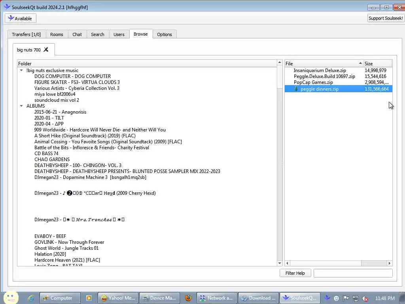405x304 pixels.
Task: Select Hardcore Heaven (2021) [FLAC] folder
Action: click(x=67, y=260)
